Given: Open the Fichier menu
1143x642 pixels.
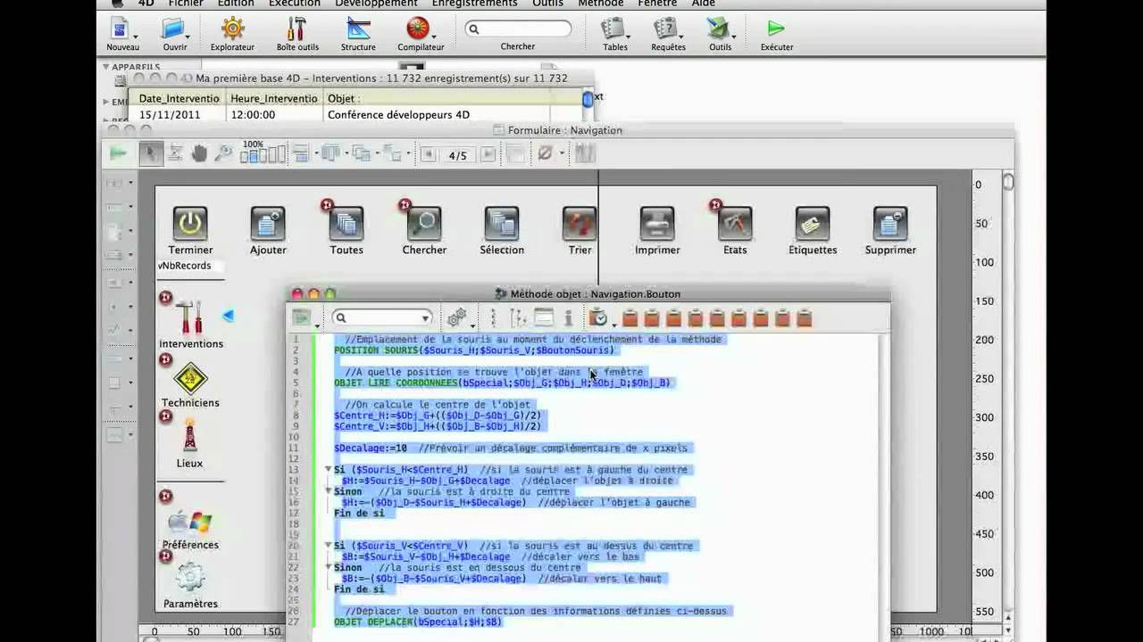Looking at the screenshot, I should pyautogui.click(x=186, y=4).
